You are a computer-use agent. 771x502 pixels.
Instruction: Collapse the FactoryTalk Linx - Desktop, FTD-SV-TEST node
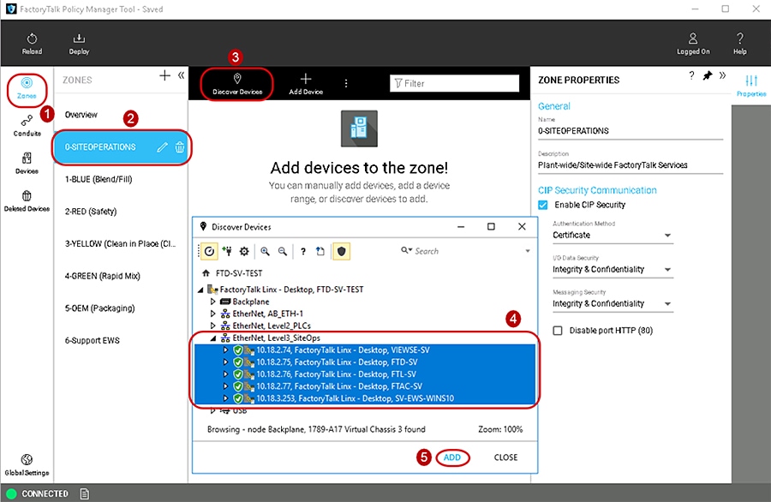point(200,290)
